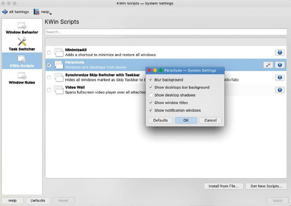Open Window Rules sidebar item

point(22,78)
